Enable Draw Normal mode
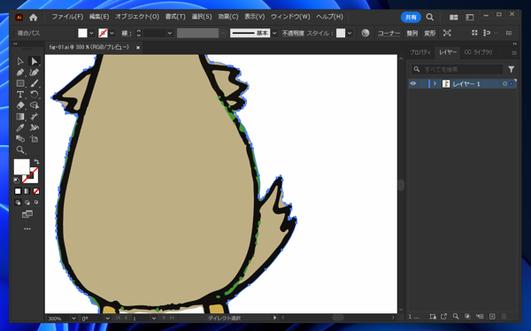 [18, 203]
